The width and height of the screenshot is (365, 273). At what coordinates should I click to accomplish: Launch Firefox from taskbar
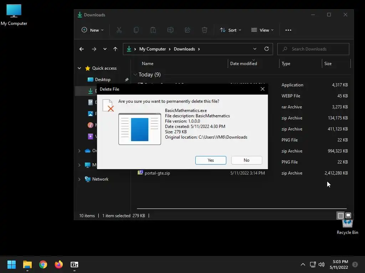[x=59, y=264]
